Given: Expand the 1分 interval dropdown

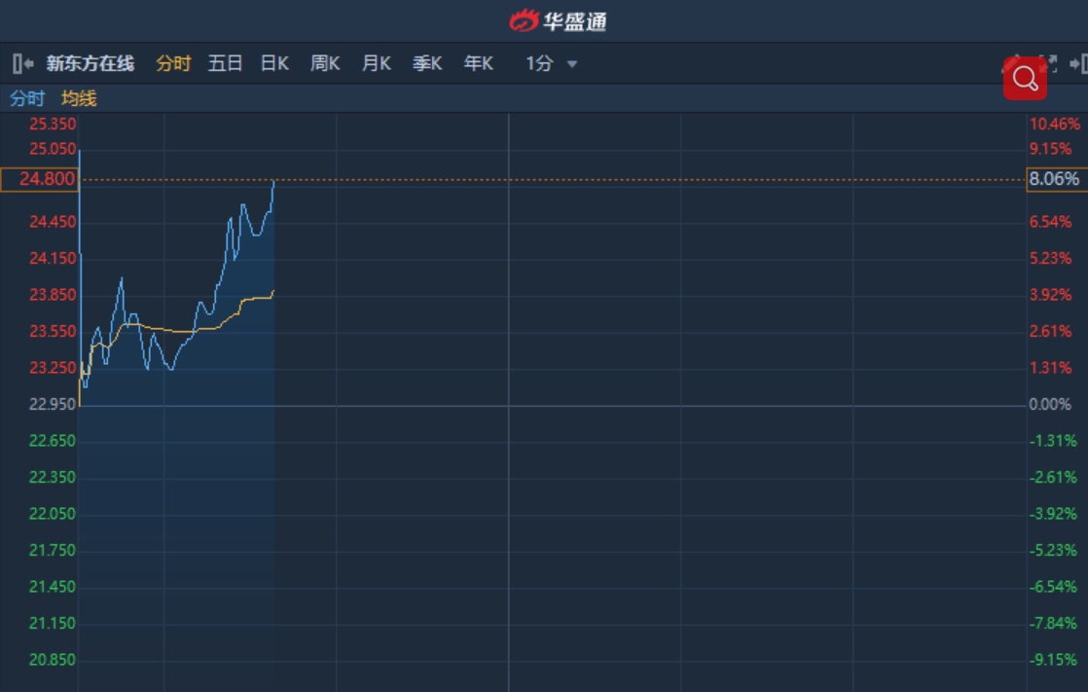Looking at the screenshot, I should coord(552,64).
